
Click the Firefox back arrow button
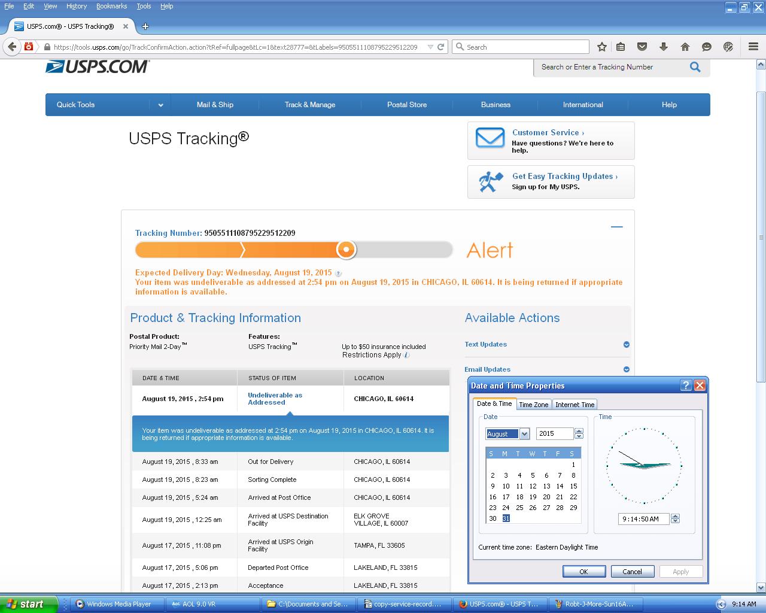12,47
